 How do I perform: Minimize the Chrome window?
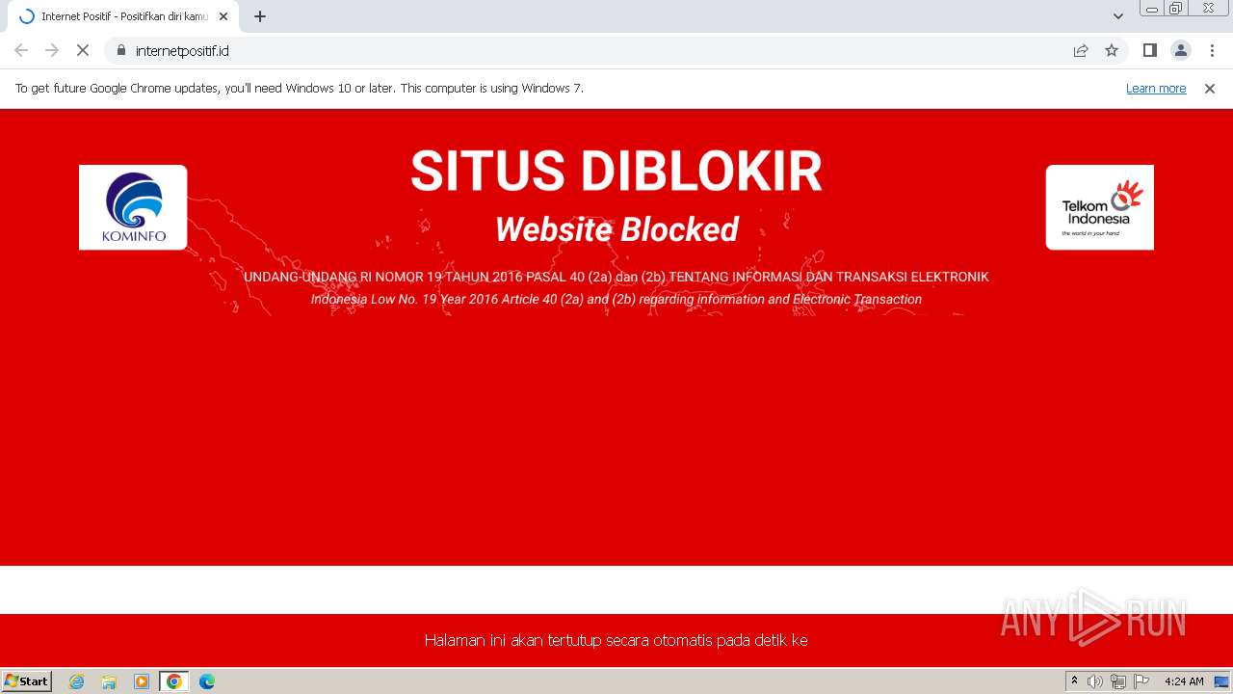1151,9
